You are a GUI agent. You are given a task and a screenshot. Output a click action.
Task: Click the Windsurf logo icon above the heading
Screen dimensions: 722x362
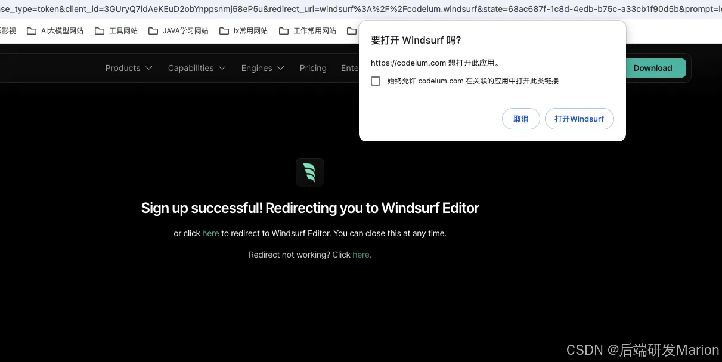(309, 172)
